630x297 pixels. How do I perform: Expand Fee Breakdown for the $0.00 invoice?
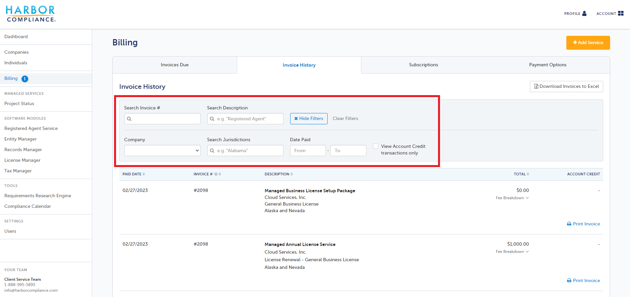[512, 198]
